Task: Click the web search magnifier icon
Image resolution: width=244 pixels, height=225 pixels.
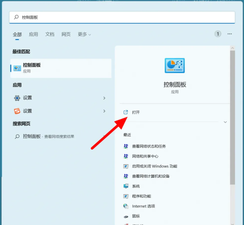Action: coord(17,136)
